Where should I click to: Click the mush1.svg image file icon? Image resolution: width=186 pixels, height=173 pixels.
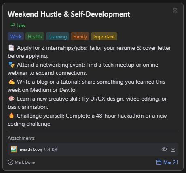[x=14, y=149]
